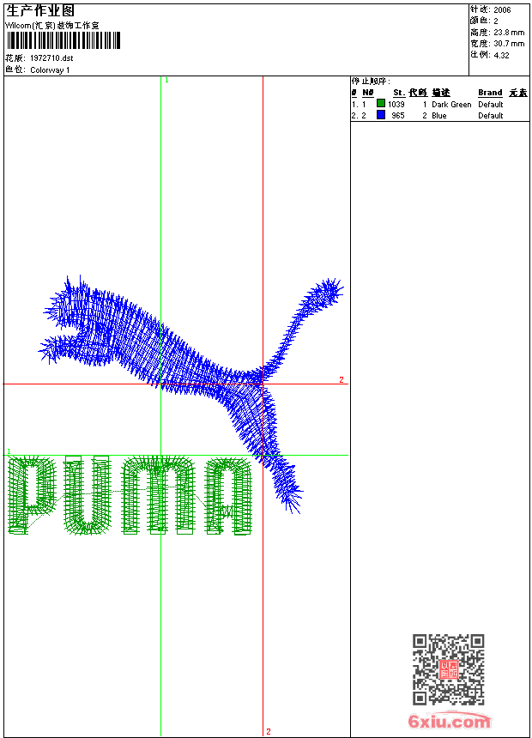Click the Blue description text
The width and height of the screenshot is (532, 738).
438,116
